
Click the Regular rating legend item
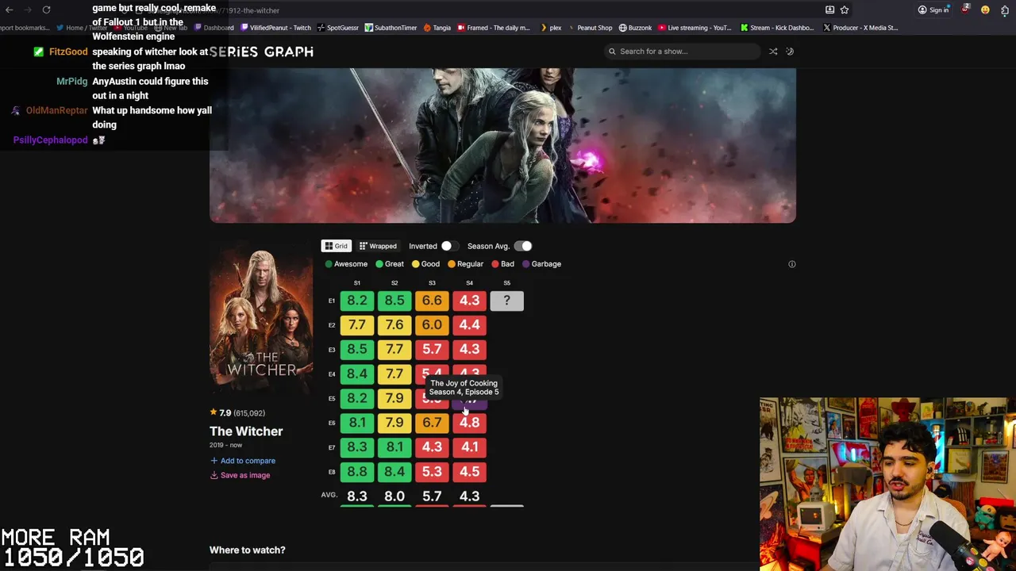466,264
